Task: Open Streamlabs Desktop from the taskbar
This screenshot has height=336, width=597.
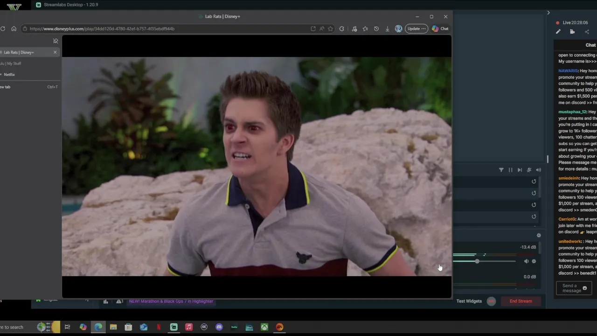Action: (174, 327)
